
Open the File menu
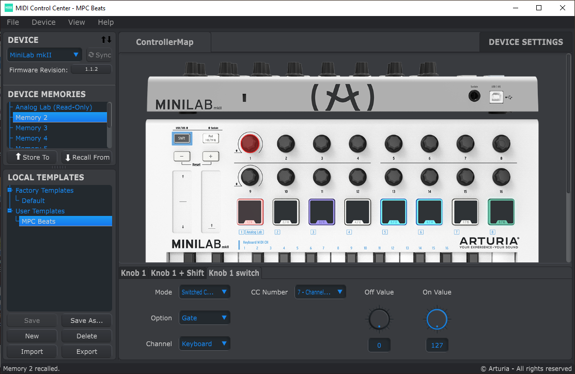[x=13, y=22]
